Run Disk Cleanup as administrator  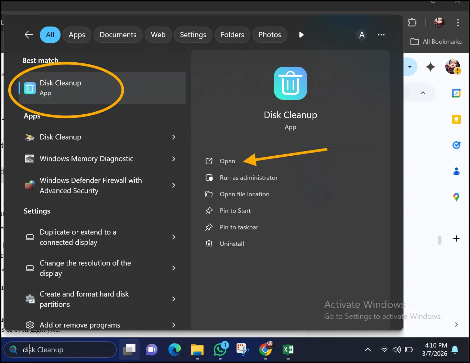click(x=249, y=177)
